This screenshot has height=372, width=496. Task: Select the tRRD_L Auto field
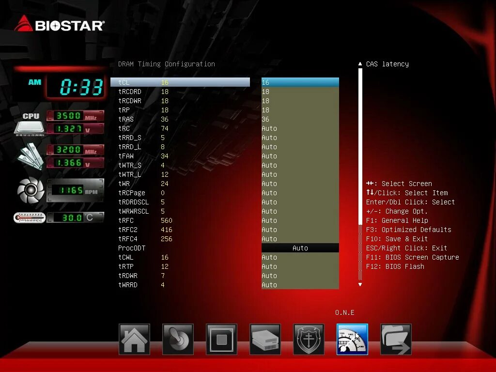coord(300,147)
